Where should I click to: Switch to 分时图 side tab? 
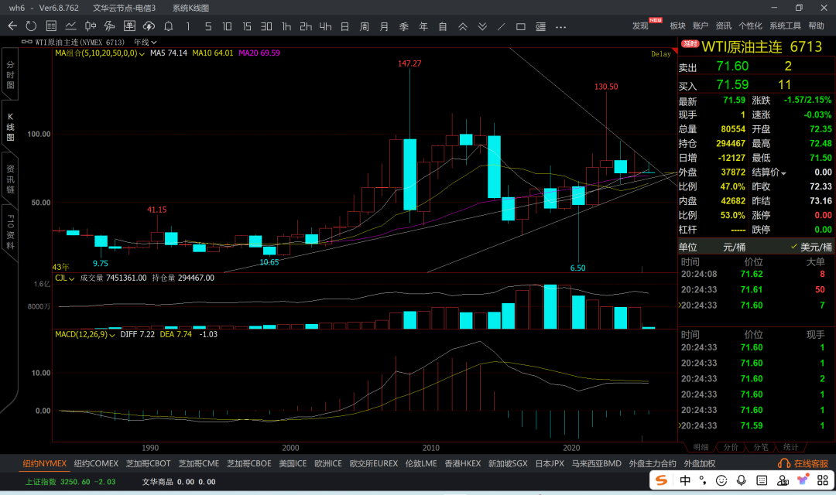click(x=10, y=74)
